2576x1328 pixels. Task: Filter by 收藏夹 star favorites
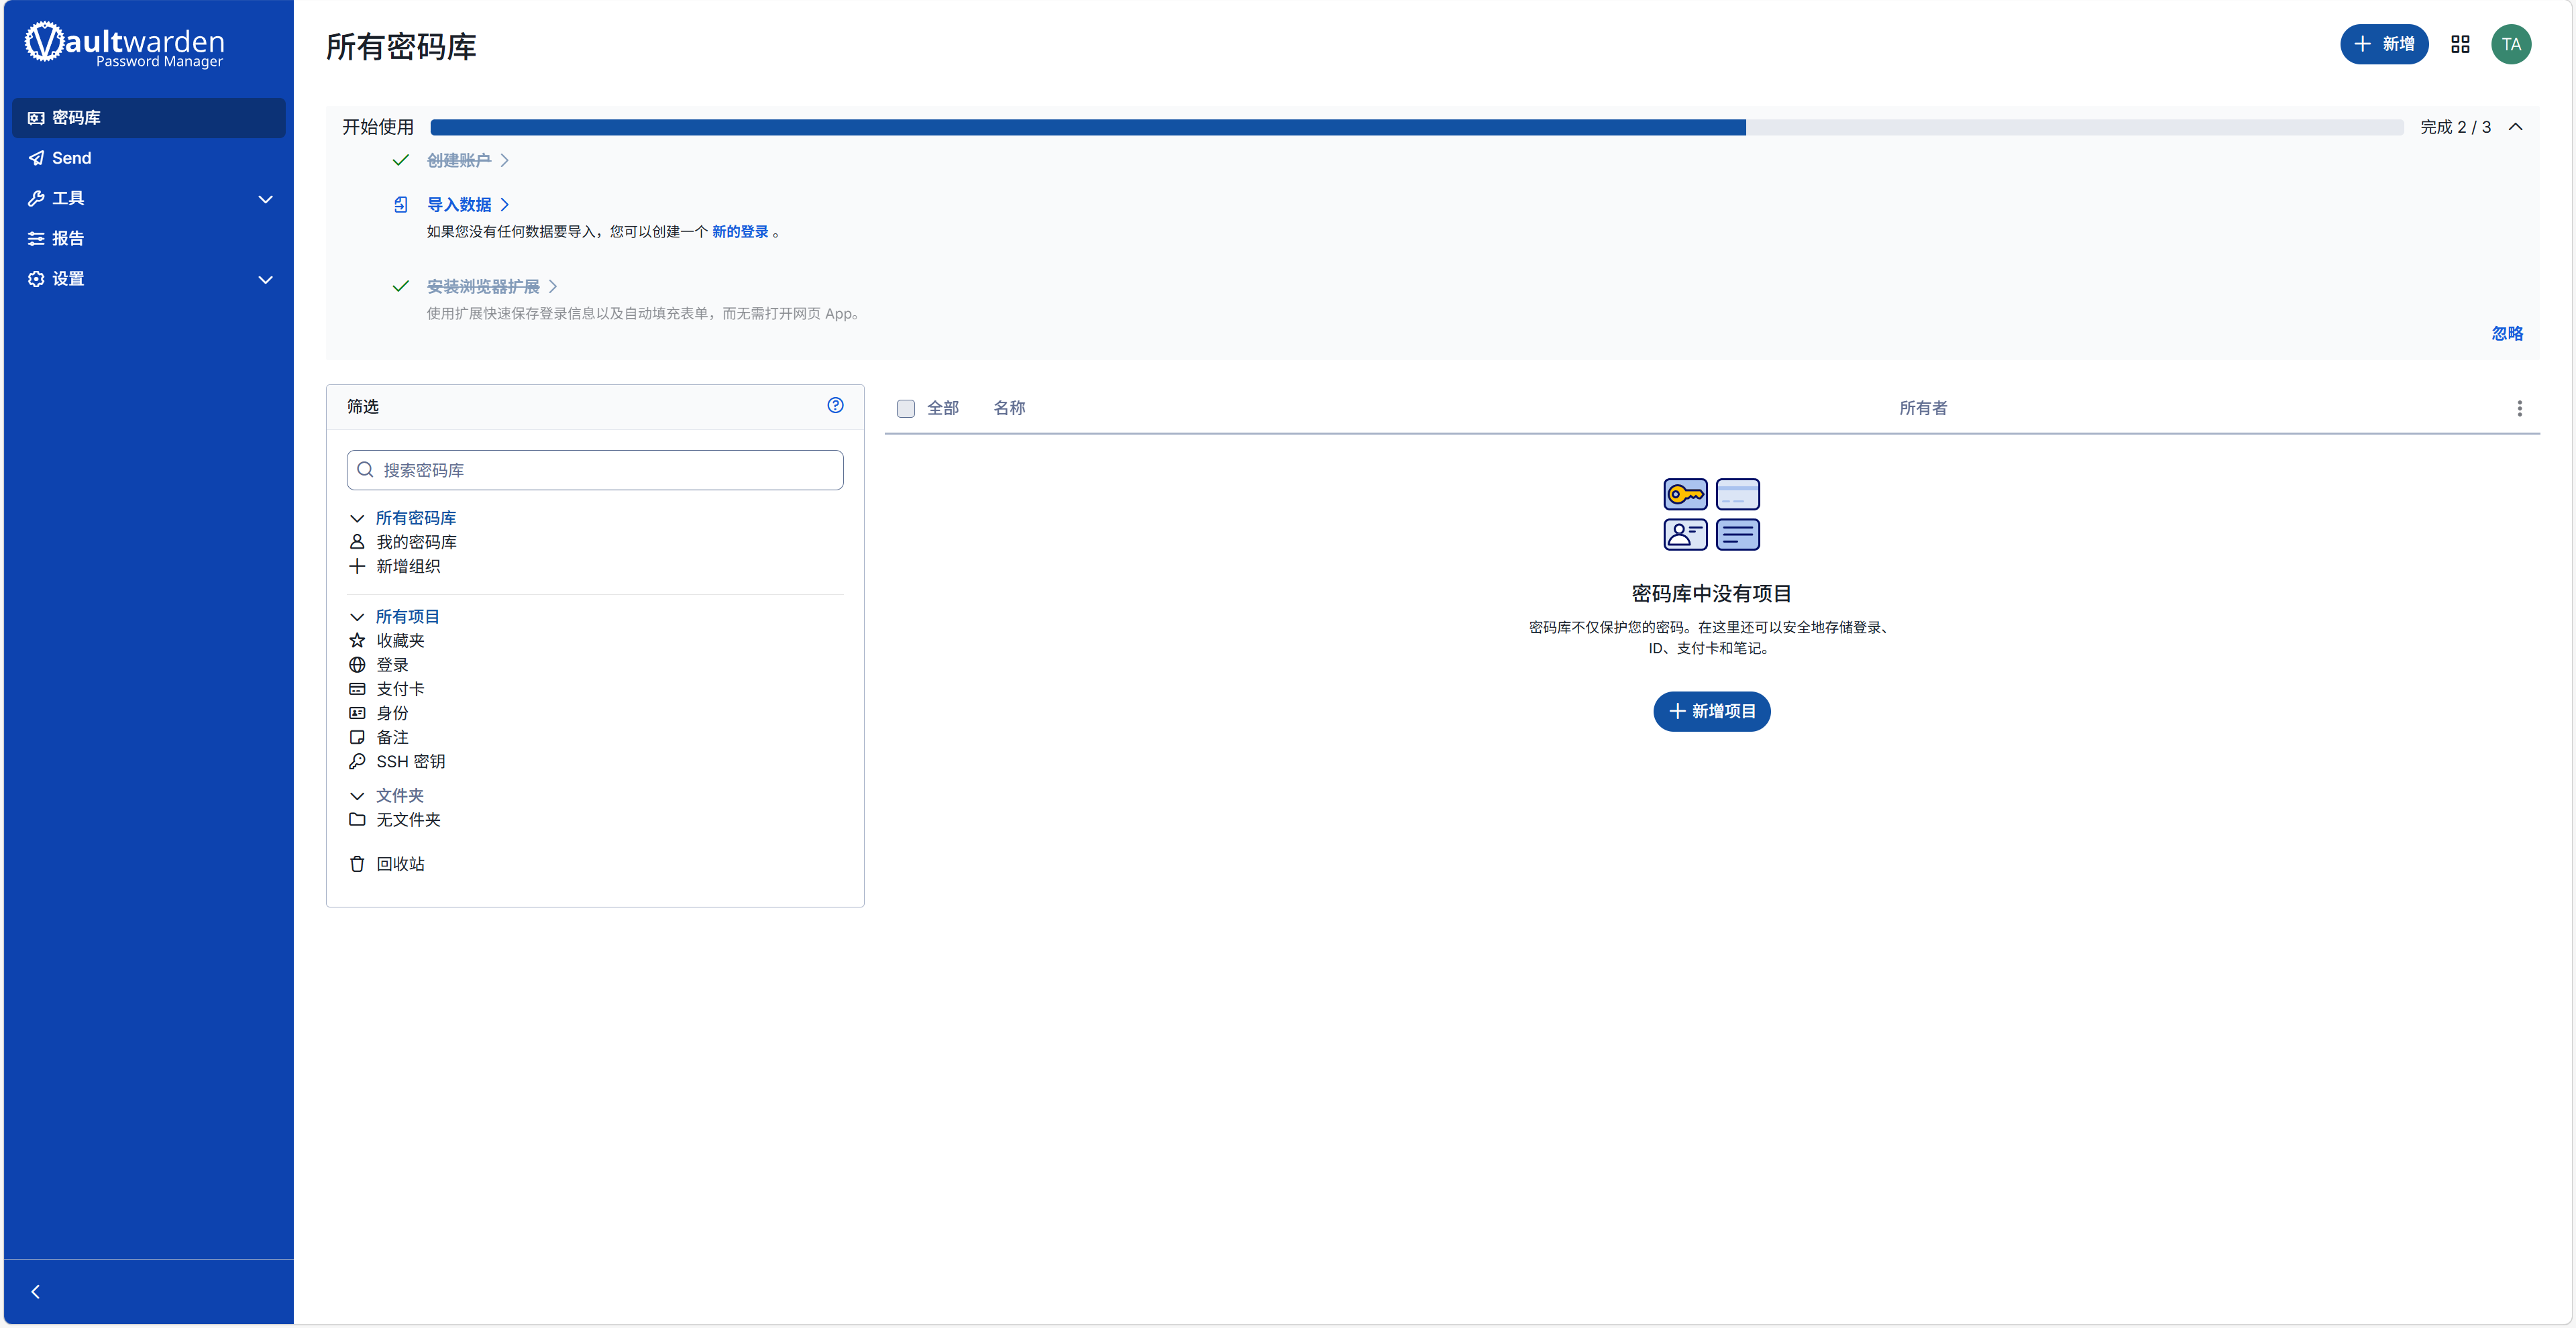tap(399, 640)
